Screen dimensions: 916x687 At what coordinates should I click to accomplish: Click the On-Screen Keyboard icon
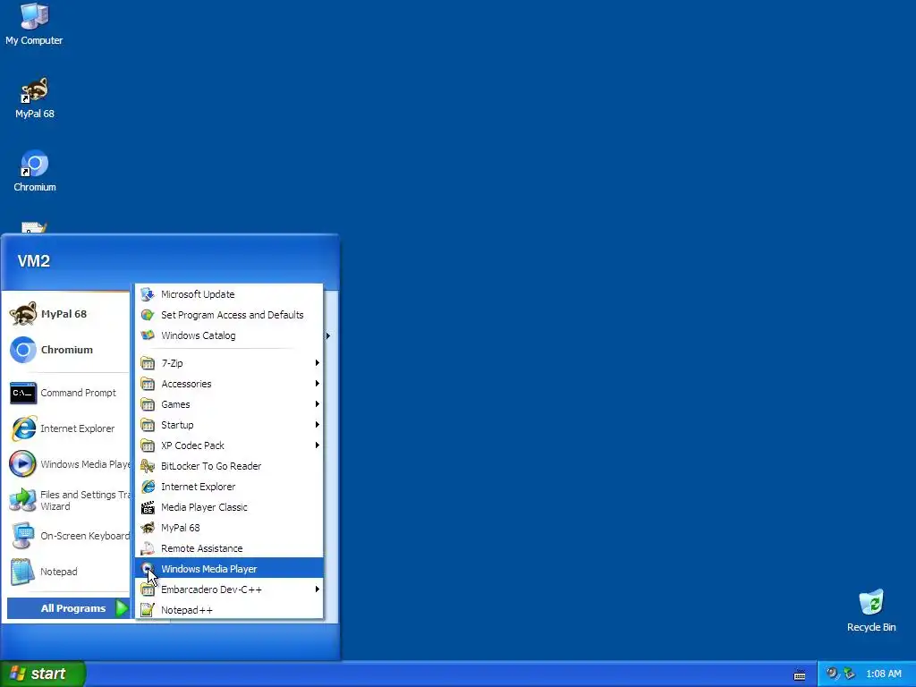[23, 536]
